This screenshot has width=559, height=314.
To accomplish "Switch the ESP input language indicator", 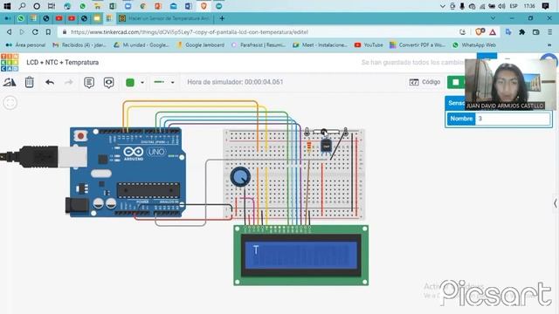I will point(514,6).
